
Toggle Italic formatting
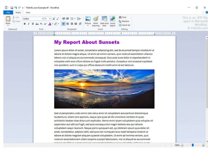click(x=29, y=24)
